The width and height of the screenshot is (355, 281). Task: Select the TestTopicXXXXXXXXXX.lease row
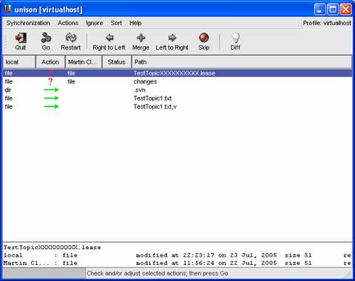point(177,73)
